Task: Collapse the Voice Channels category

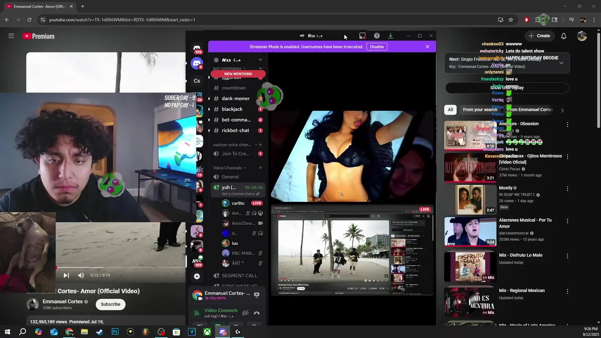Action: pyautogui.click(x=230, y=168)
